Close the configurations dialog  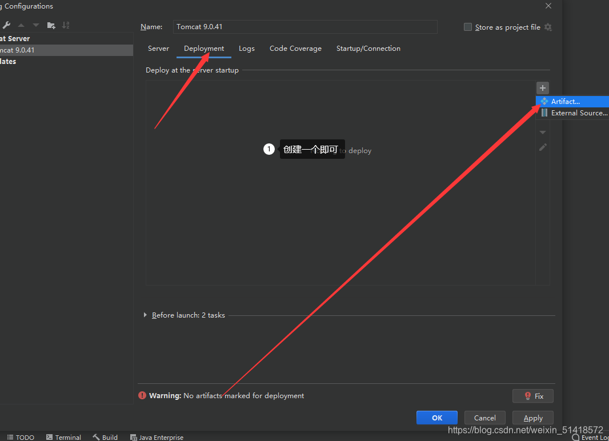(x=548, y=6)
